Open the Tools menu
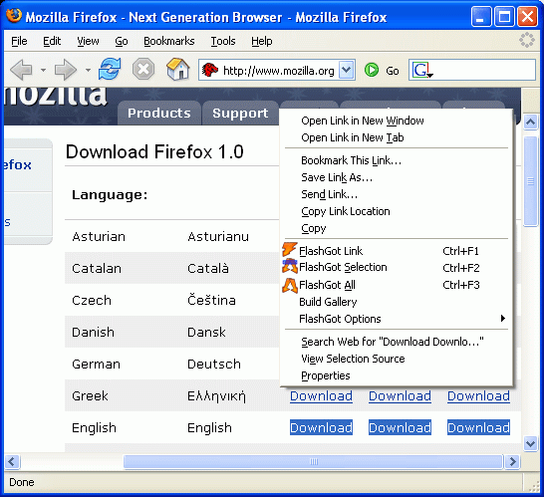 click(223, 41)
